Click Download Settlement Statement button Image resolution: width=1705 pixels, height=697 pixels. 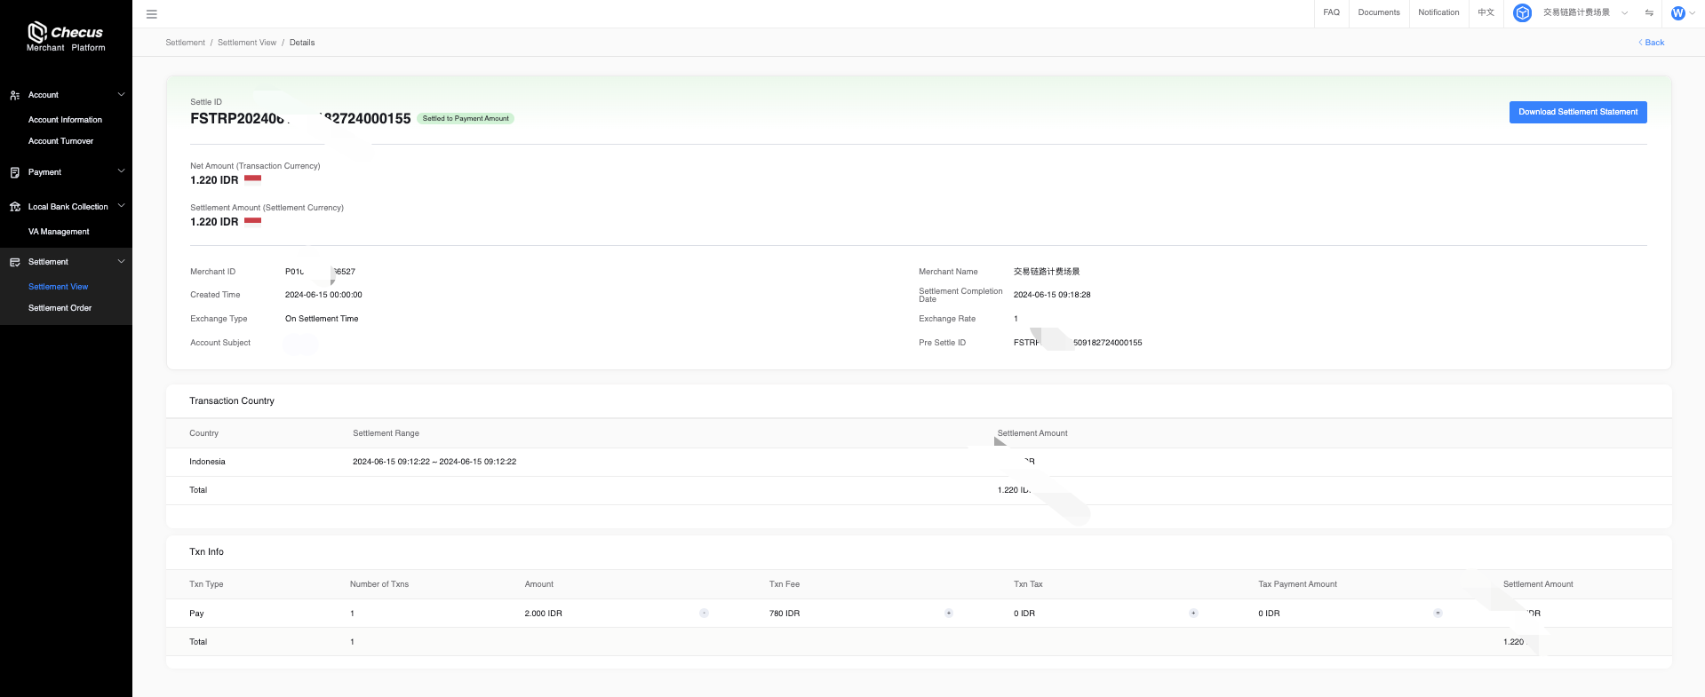1577,112
